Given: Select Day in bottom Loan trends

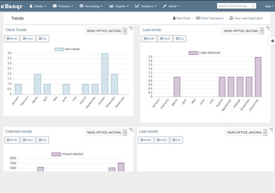Looking at the screenshot, I should click(x=176, y=140).
